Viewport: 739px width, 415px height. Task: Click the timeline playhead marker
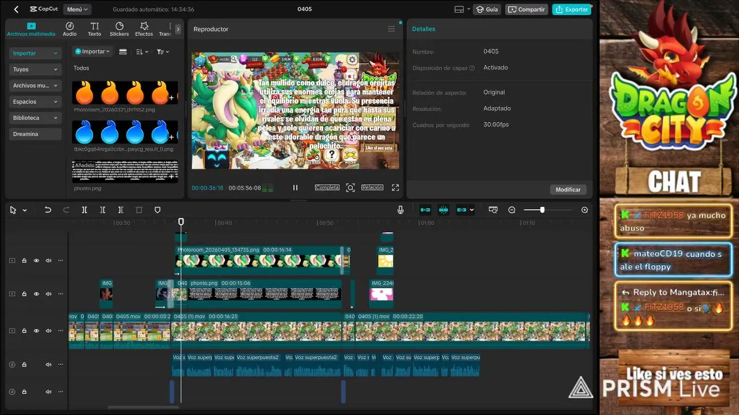[181, 222]
